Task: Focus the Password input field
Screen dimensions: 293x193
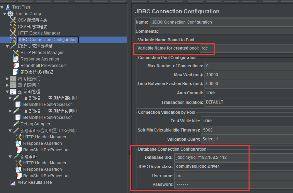Action: 233,184
